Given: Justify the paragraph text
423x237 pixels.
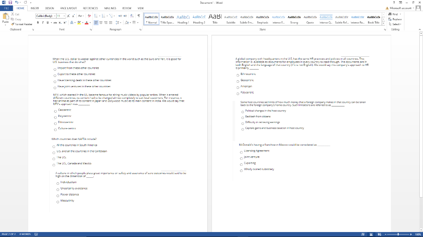Looking at the screenshot, I should [x=111, y=23].
